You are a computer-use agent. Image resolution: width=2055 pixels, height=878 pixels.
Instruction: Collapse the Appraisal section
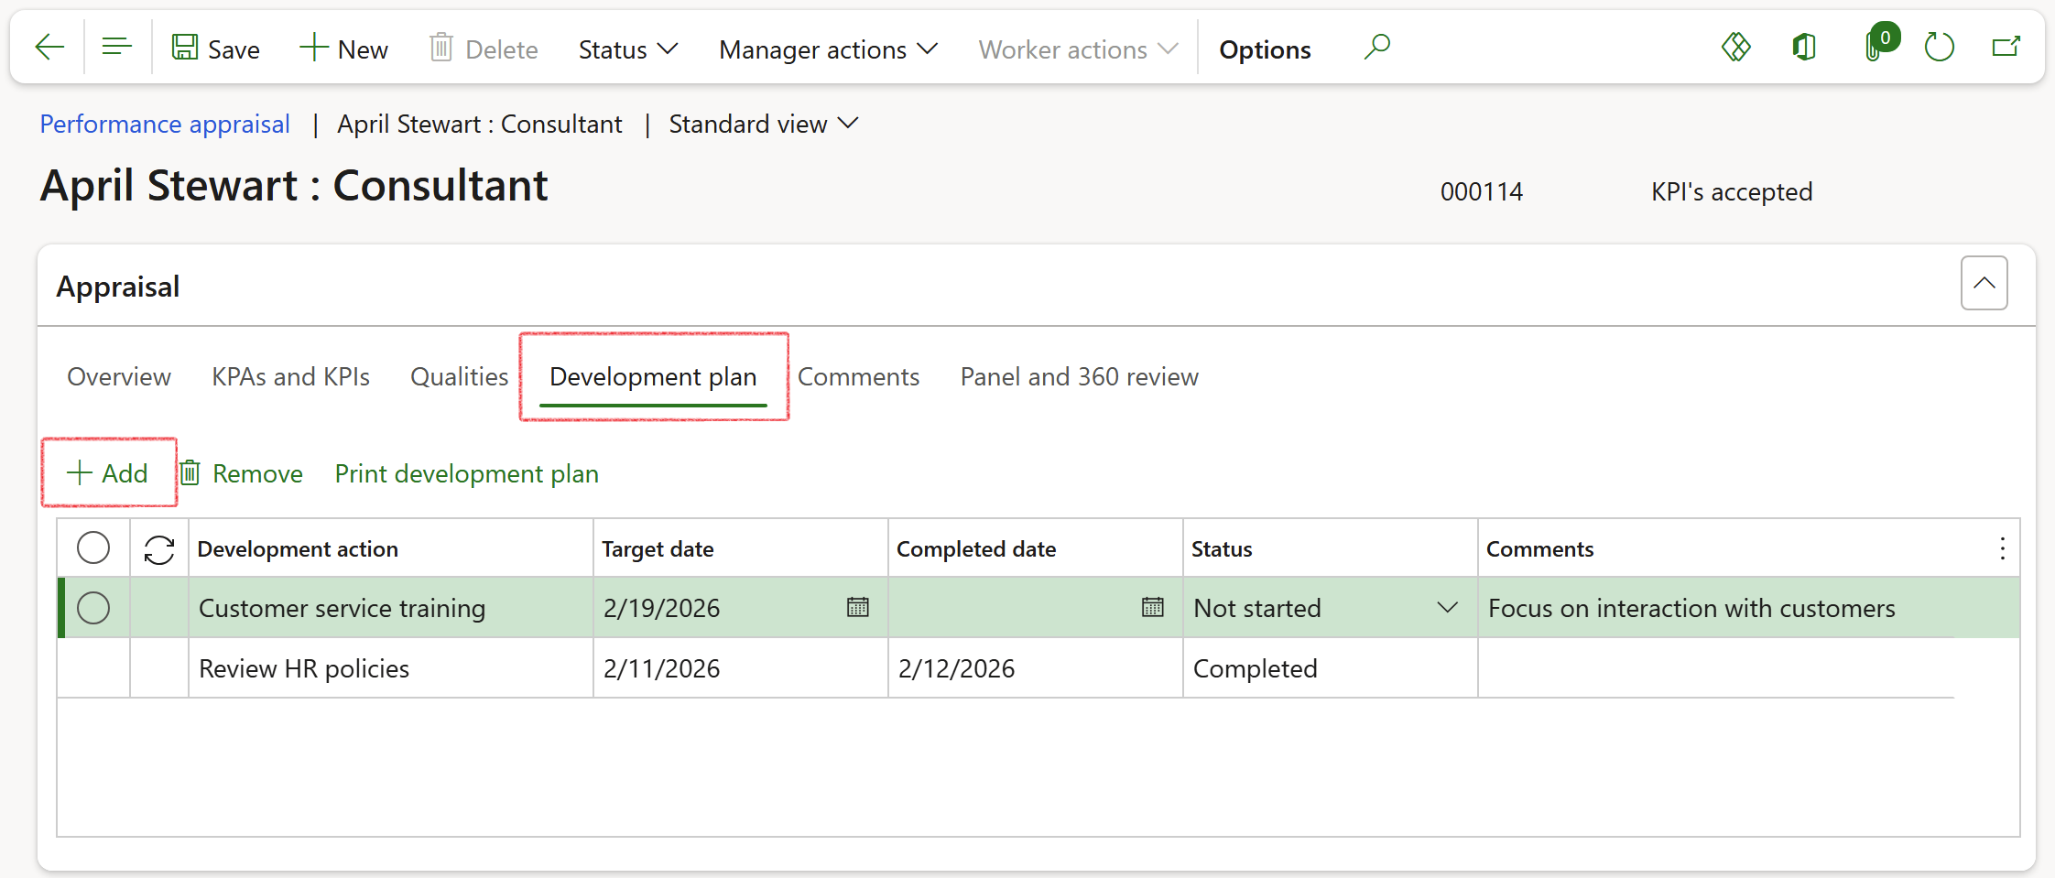[1984, 284]
